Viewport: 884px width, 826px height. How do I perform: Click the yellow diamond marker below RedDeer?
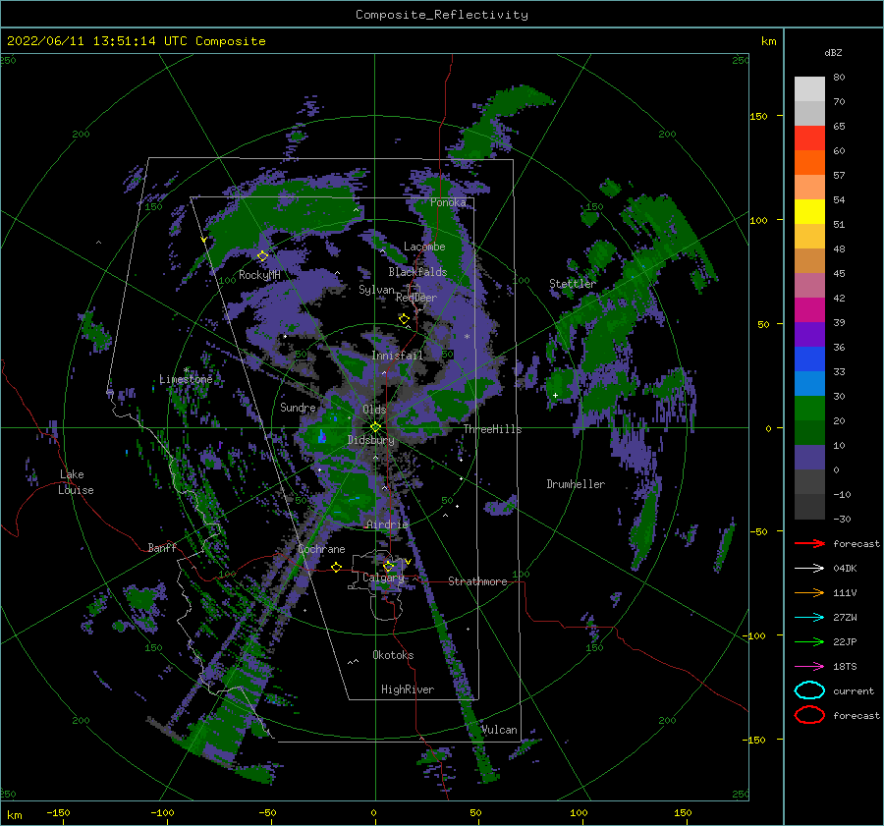click(405, 319)
